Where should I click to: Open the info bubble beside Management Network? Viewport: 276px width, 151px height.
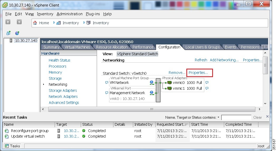pyautogui.click(x=106, y=93)
